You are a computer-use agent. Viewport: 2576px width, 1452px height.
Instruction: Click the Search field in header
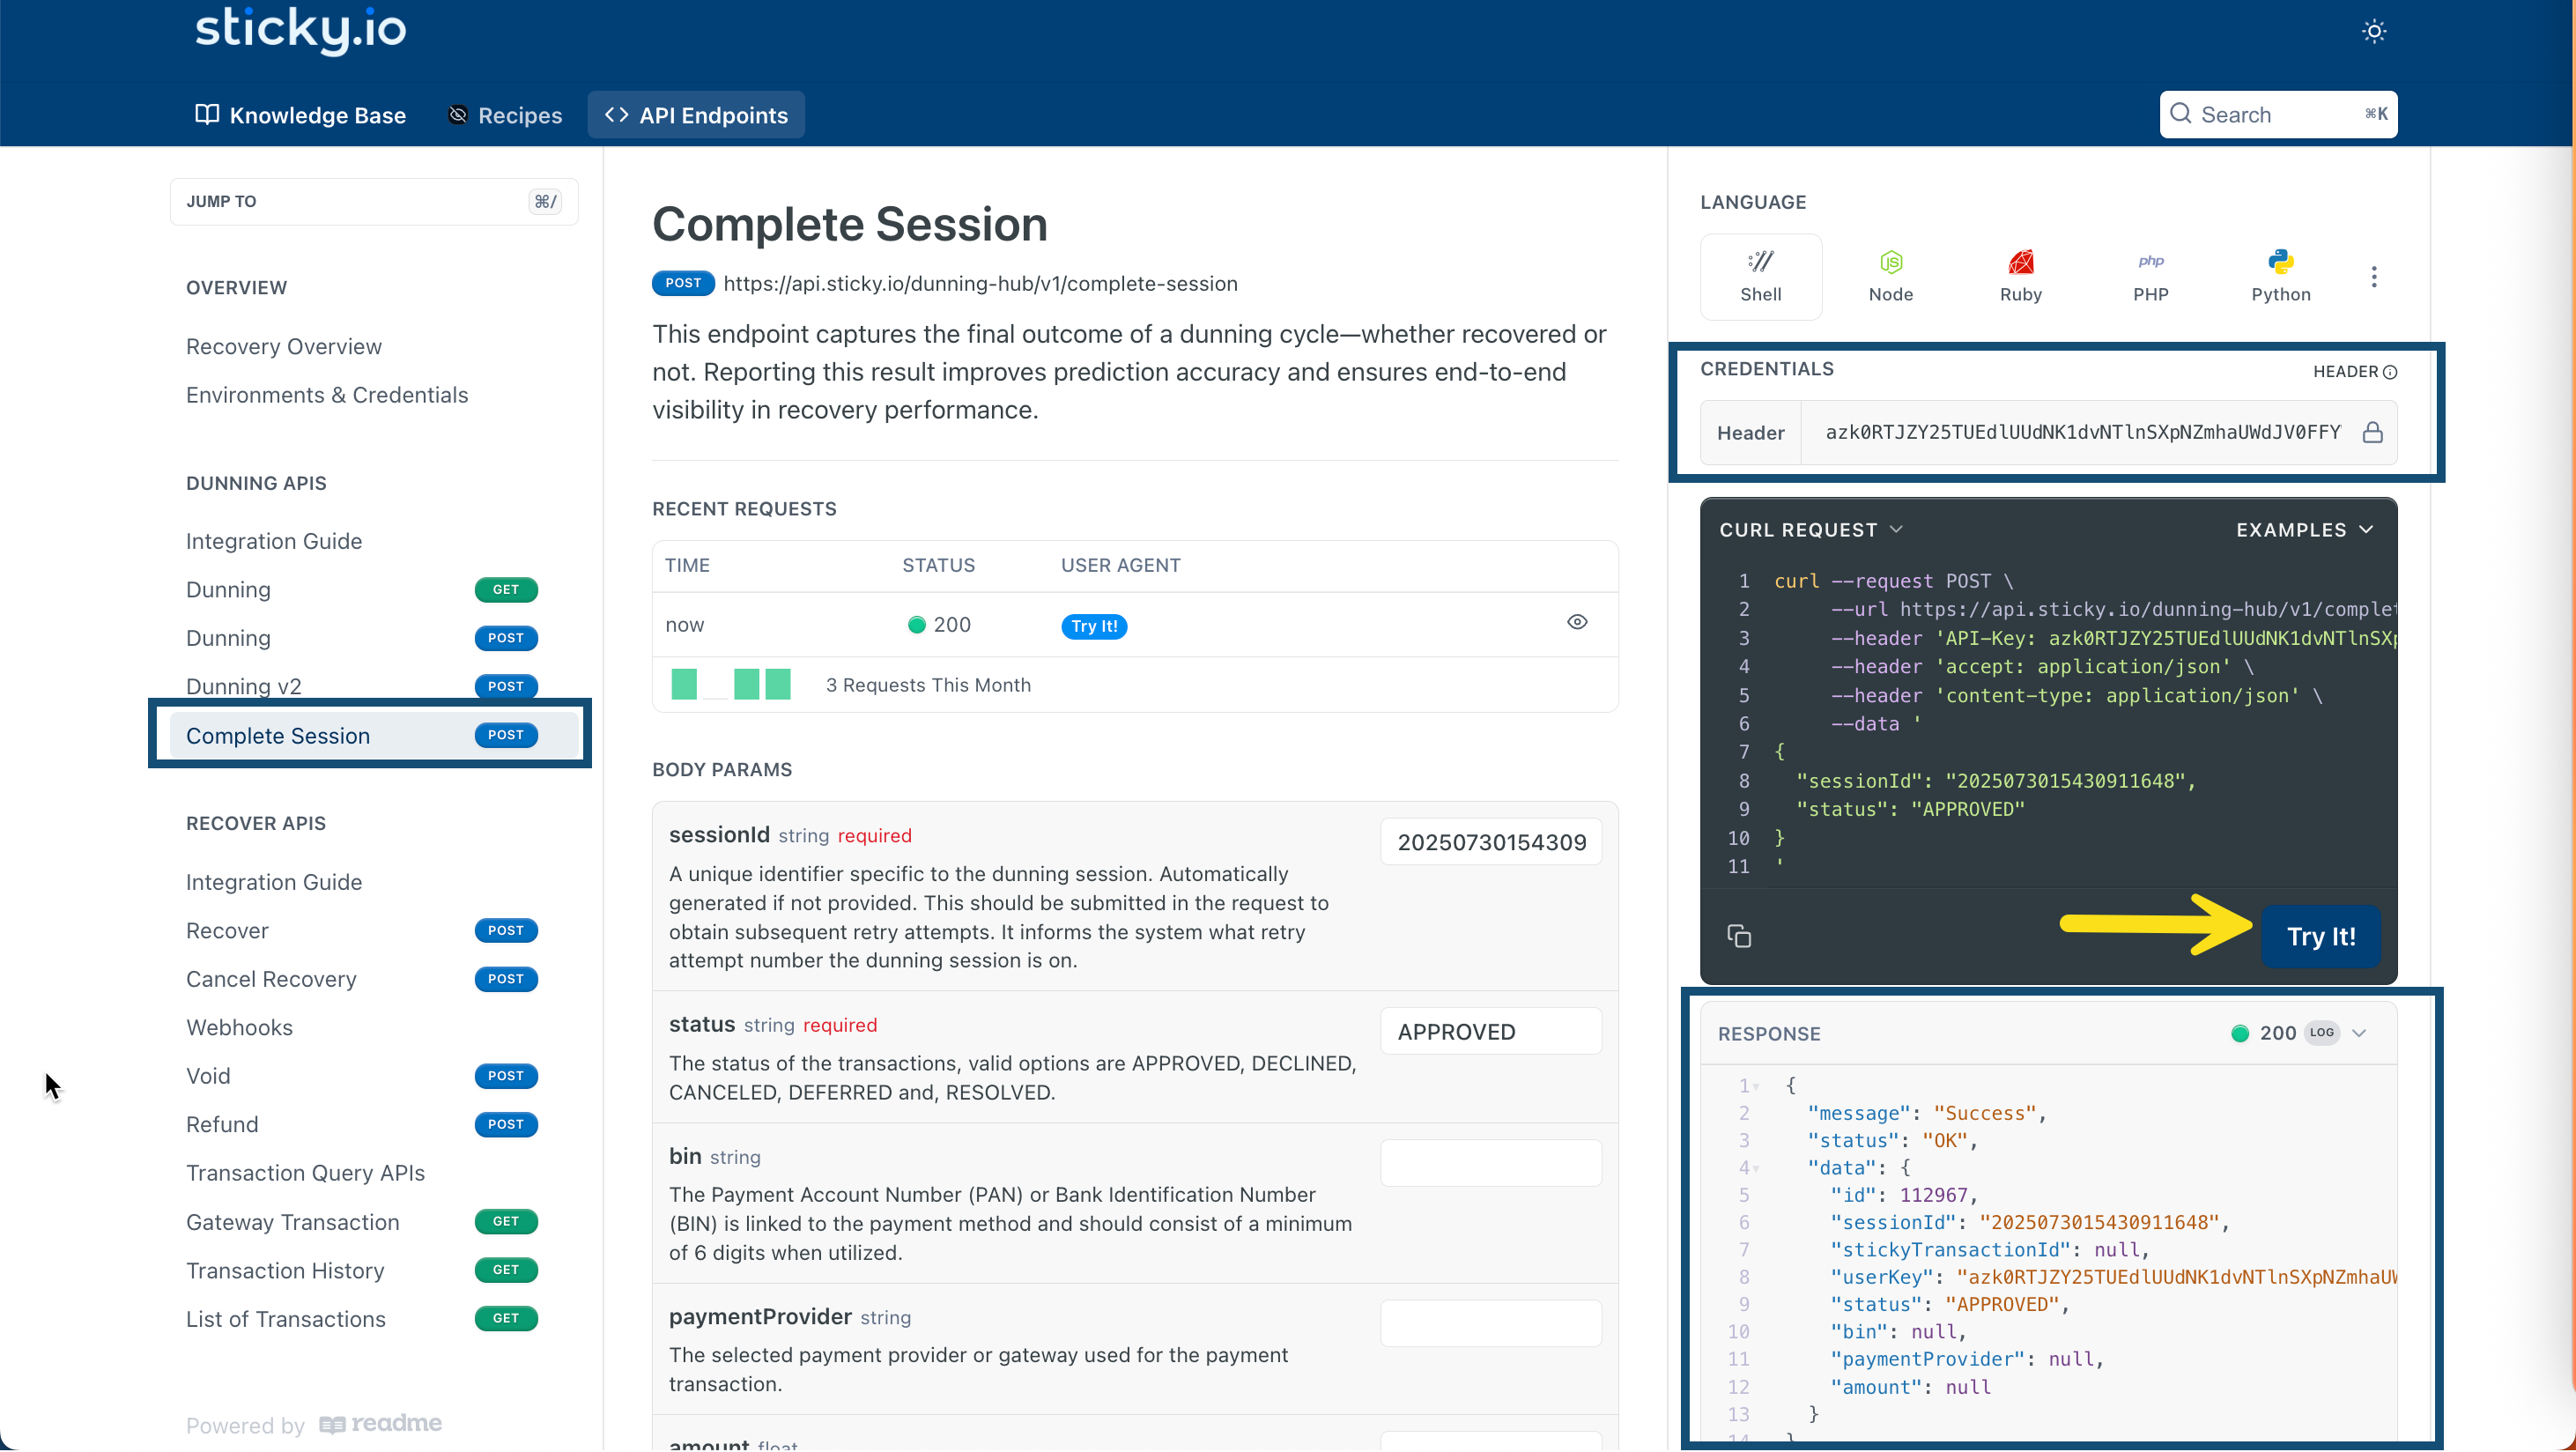click(2278, 115)
